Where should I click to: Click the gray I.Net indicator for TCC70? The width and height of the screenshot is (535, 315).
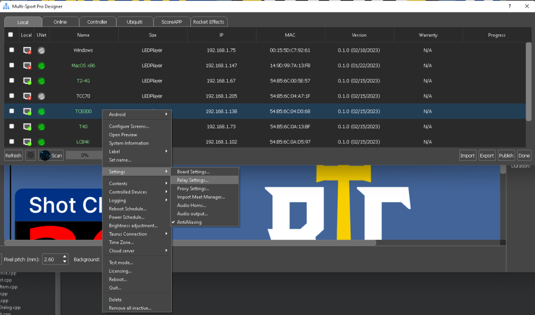pos(41,96)
